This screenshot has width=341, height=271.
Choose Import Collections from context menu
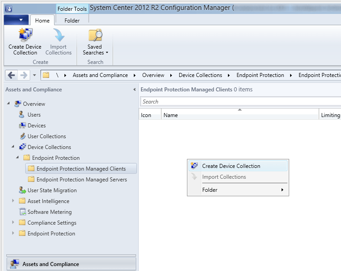point(238,177)
